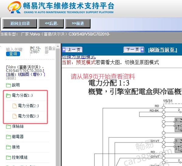Click the [刷新] link in sidebar
This screenshot has height=166, width=182.
[11, 78]
